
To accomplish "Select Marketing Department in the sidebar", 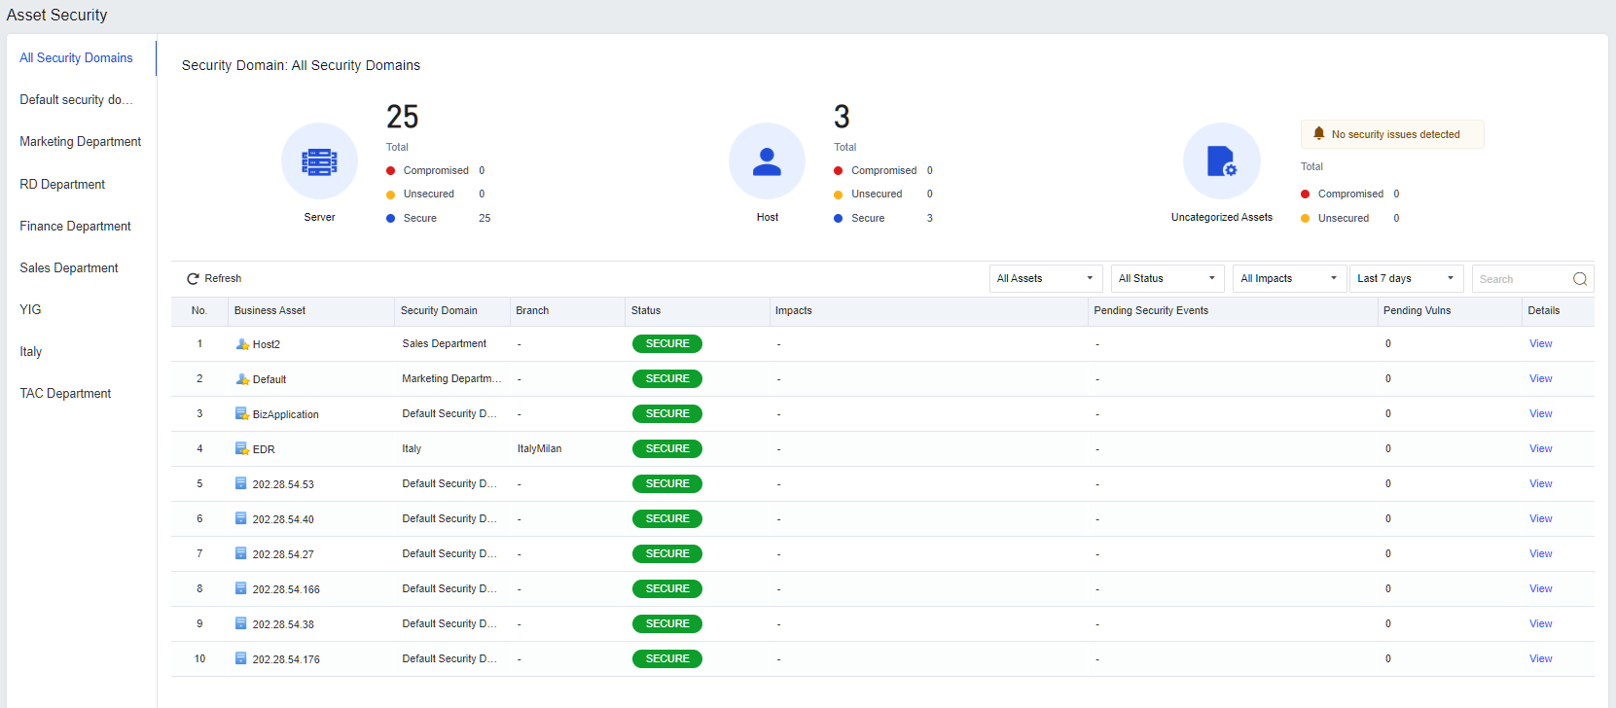I will click(81, 142).
